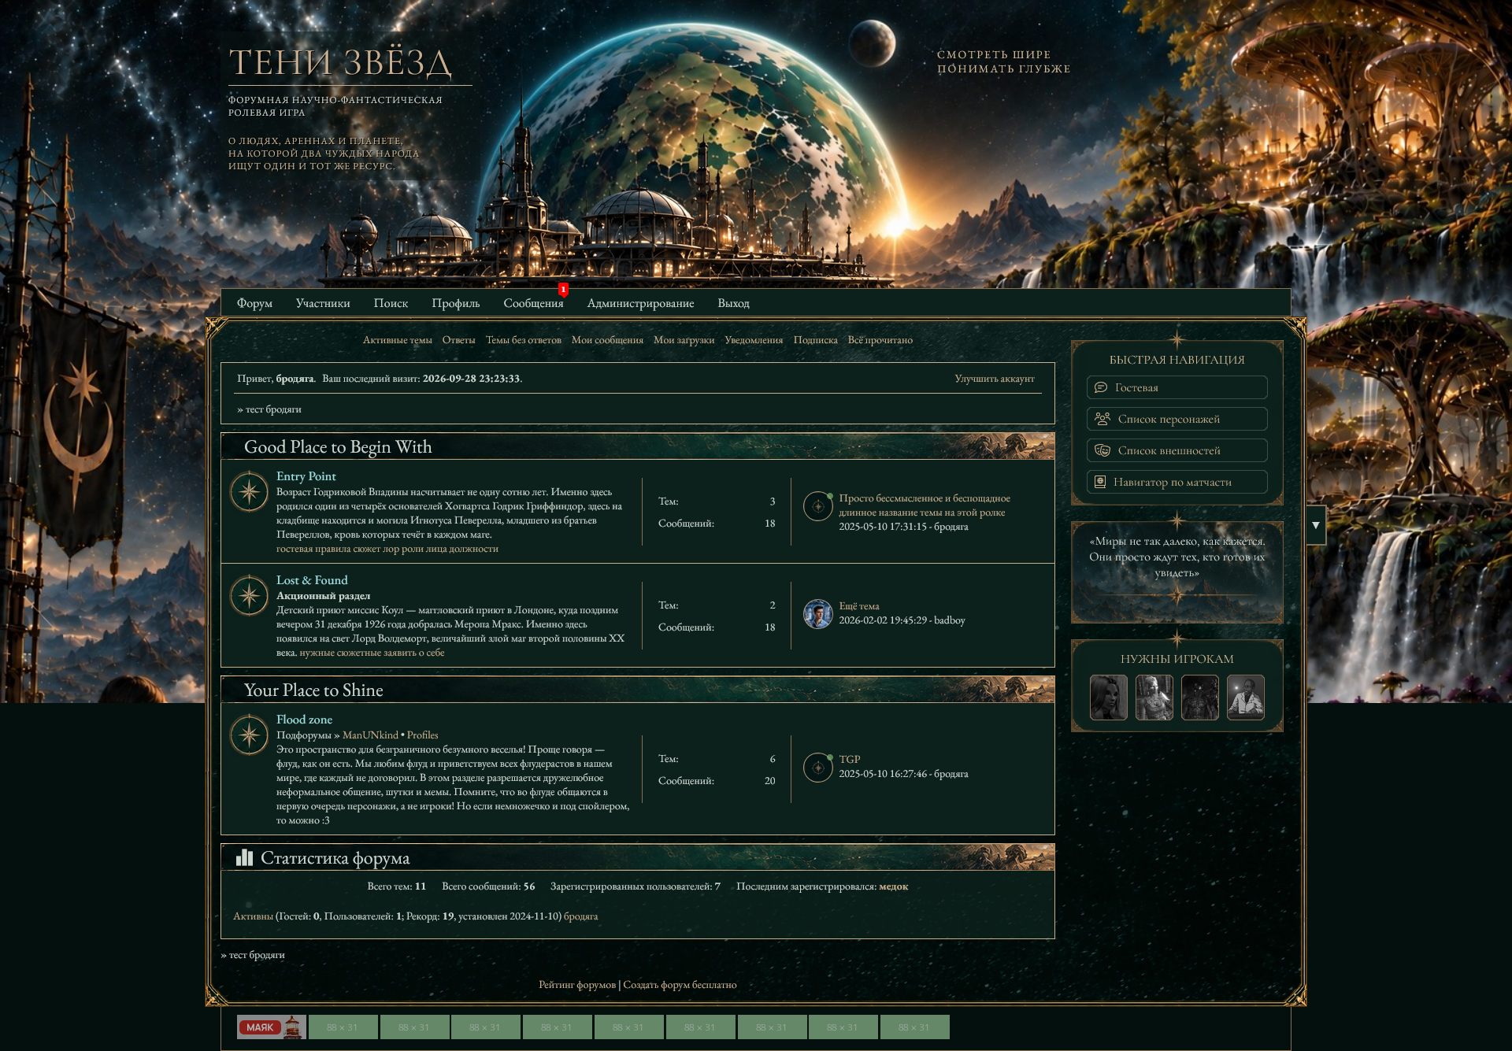
Task: Click the bar chart icon beside Статистика форума
Action: tap(244, 857)
